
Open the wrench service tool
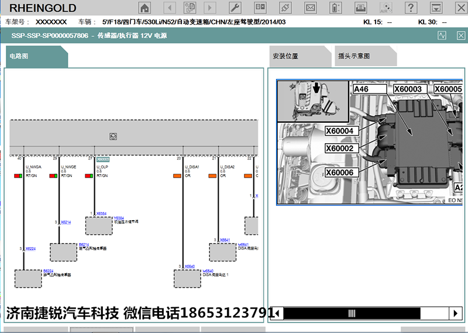235,8
